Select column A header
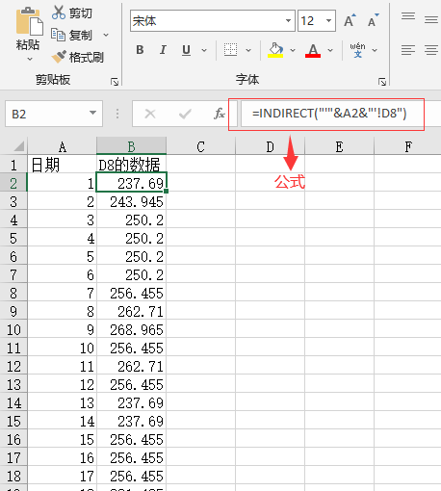 pos(63,147)
